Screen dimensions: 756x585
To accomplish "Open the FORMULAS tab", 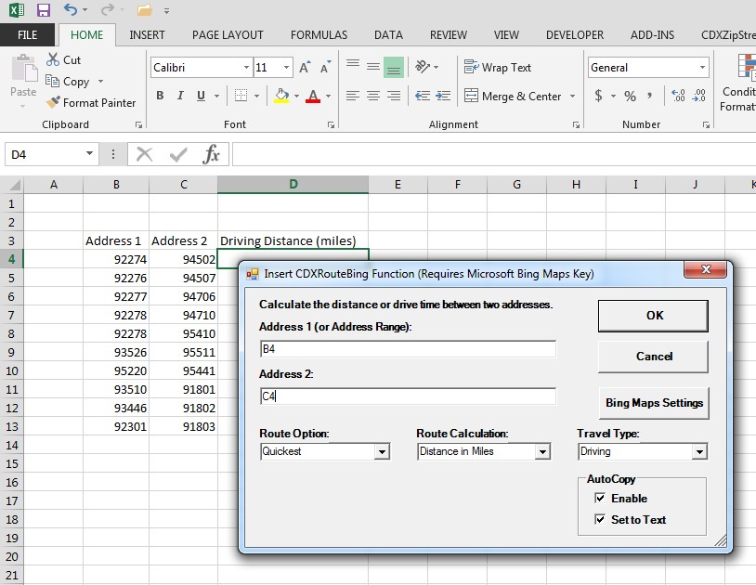I will click(319, 34).
